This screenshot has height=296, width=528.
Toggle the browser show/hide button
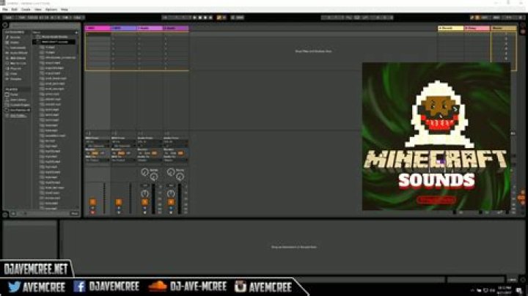point(5,25)
